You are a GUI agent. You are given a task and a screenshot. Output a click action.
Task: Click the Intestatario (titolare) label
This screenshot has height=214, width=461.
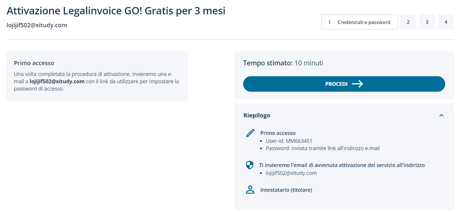pos(286,190)
